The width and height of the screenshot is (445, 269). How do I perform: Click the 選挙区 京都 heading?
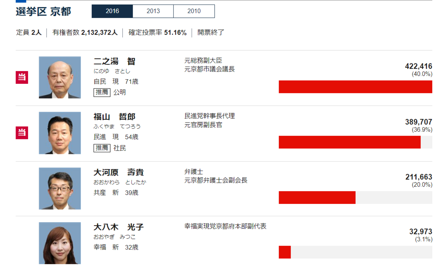tap(43, 11)
